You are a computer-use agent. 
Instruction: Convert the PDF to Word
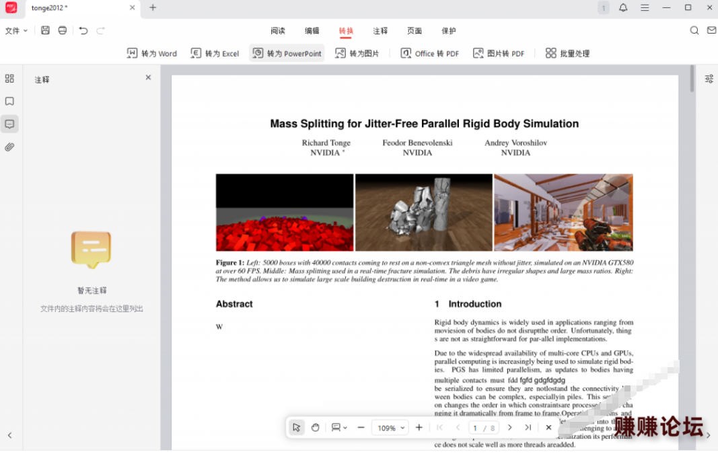coord(151,53)
